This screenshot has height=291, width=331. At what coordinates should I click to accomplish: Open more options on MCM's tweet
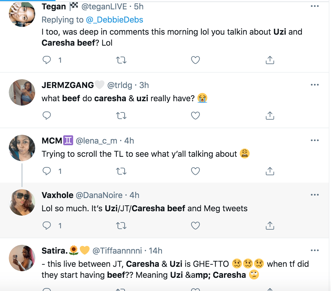pyautogui.click(x=315, y=140)
